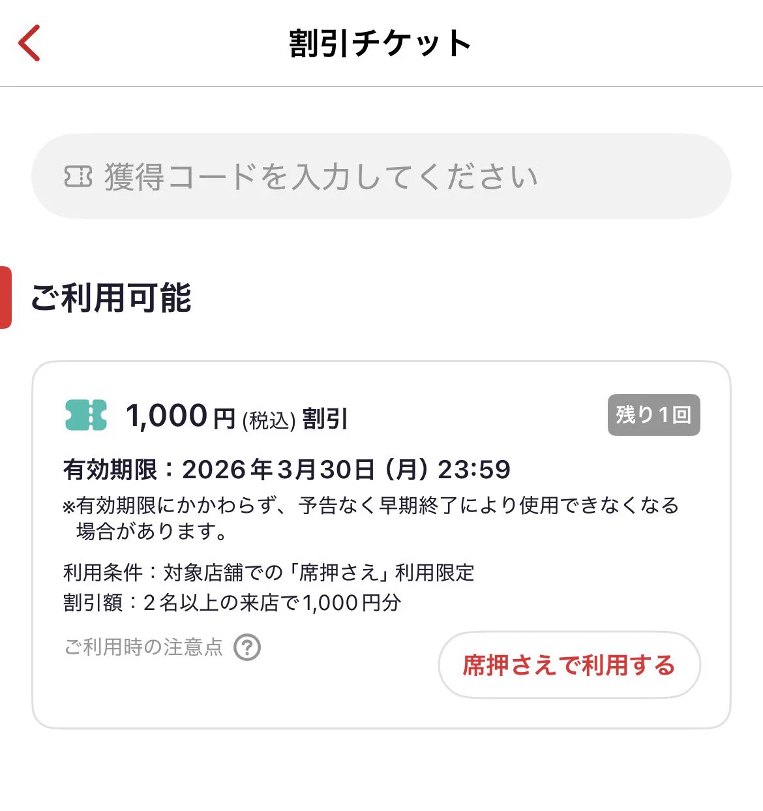Click 場合があります notice continuation text
The image size is (763, 811).
[x=152, y=532]
